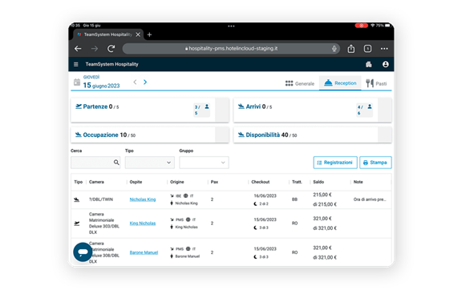Tap the microphone icon in address bar

(334, 49)
